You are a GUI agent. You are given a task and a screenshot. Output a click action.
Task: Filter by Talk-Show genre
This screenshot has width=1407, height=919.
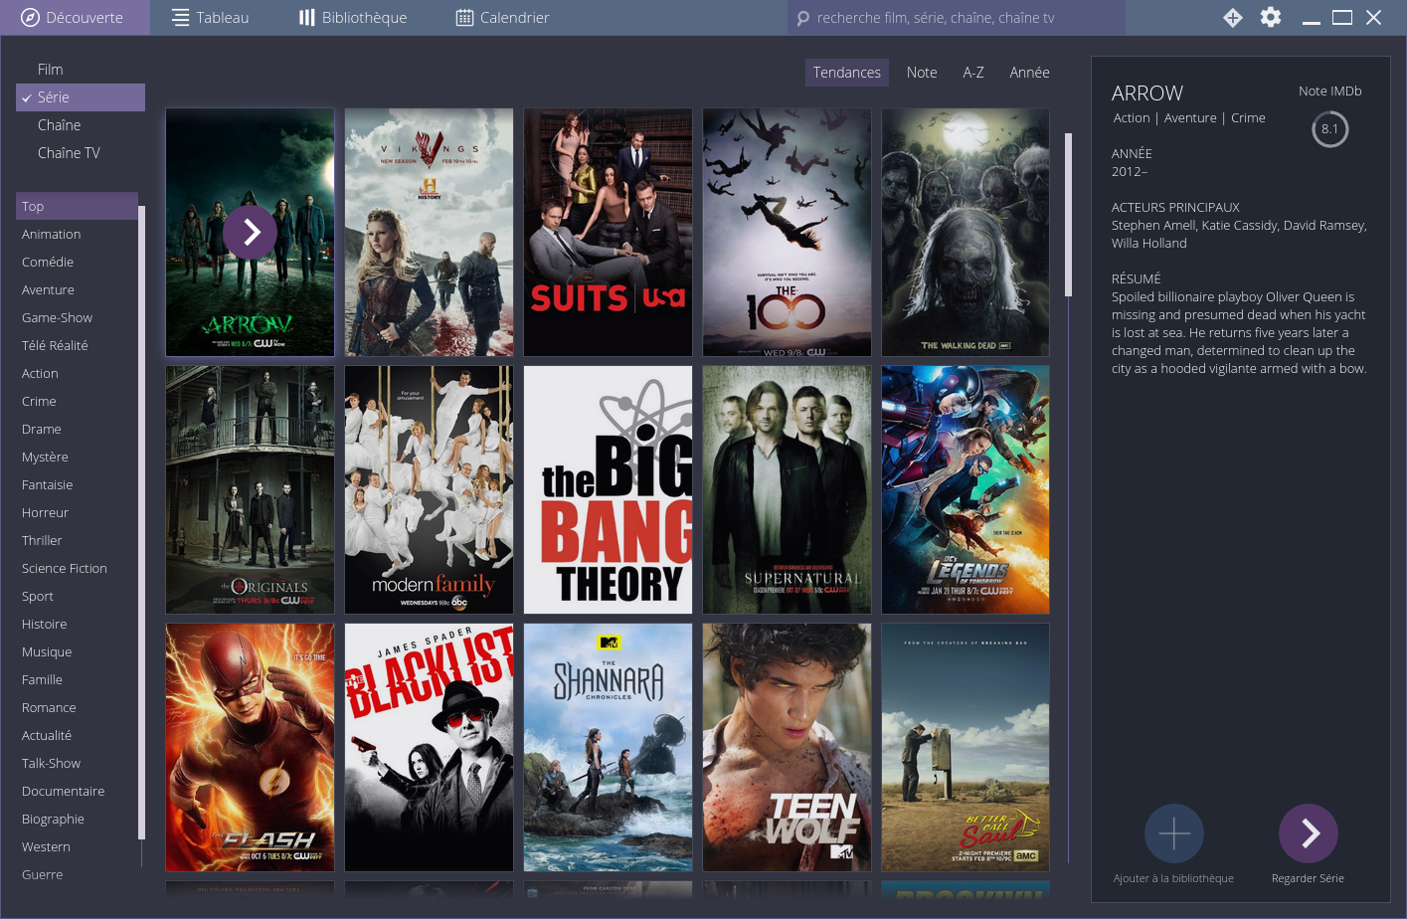tap(77, 764)
